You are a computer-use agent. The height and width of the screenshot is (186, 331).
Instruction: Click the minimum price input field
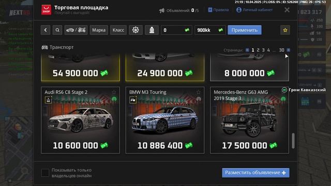pos(176,30)
